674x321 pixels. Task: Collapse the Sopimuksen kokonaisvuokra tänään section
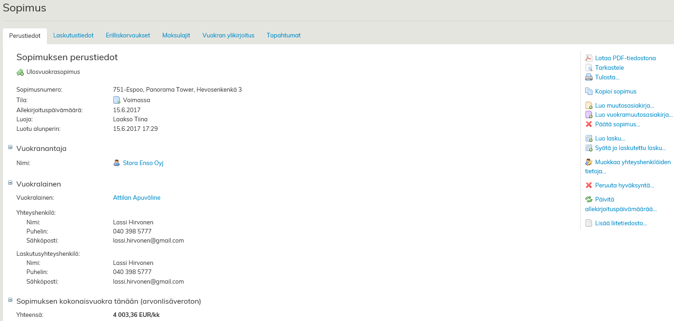(10, 300)
